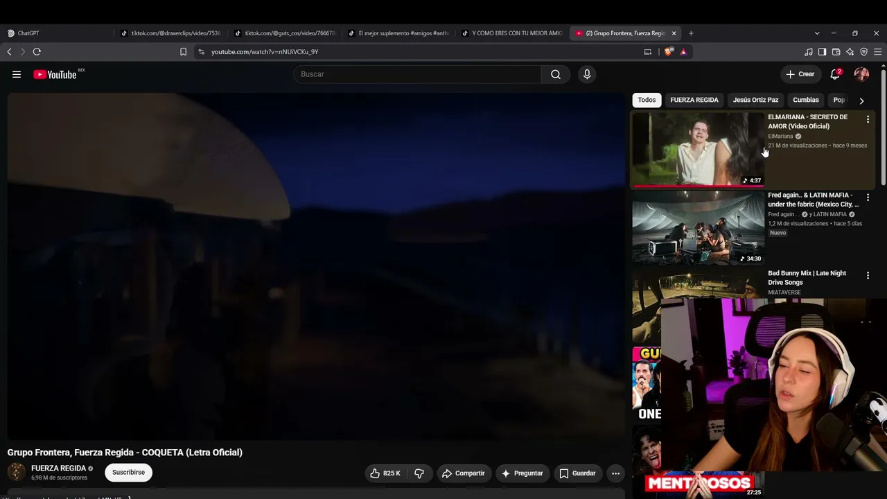
Task: Start voice search with the microphone
Action: [x=587, y=74]
